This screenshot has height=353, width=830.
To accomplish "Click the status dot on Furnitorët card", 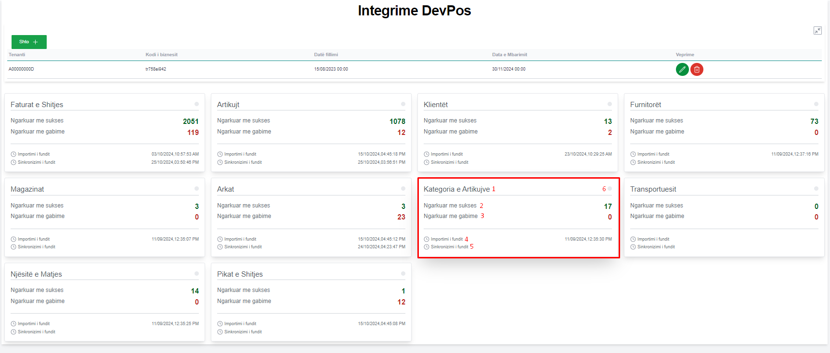I will point(816,104).
